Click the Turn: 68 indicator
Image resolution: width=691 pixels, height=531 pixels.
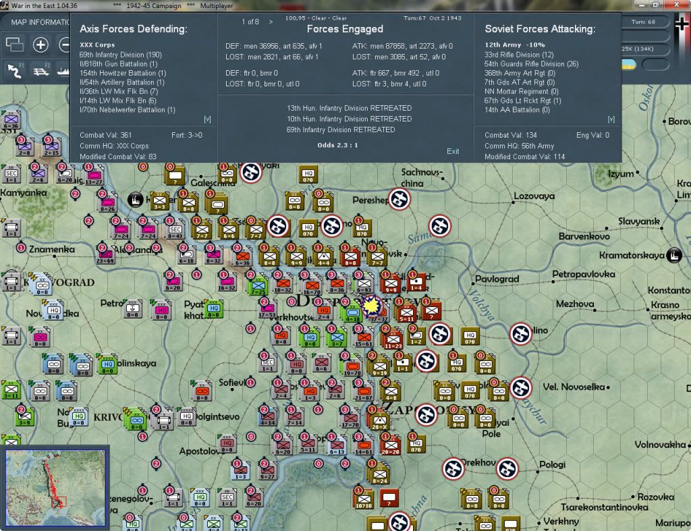643,22
